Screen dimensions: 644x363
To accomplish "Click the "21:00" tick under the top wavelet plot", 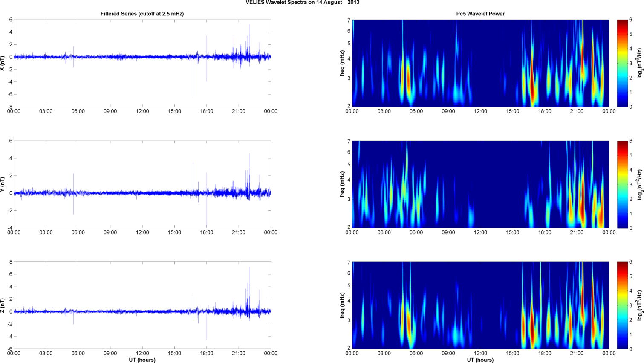I will pyautogui.click(x=577, y=111).
